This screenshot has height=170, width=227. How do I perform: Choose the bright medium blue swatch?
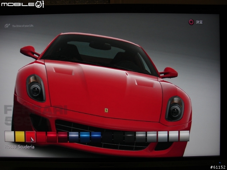(85, 137)
